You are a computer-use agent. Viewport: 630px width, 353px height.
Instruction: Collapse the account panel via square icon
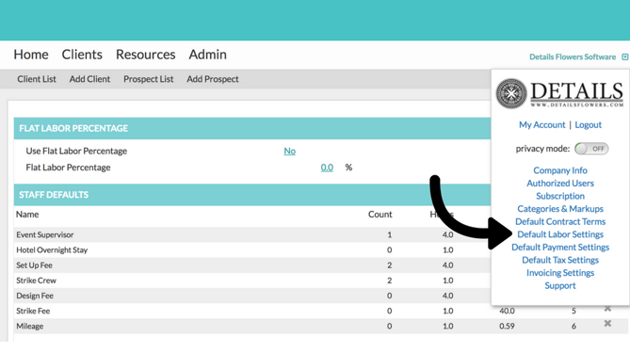pyautogui.click(x=624, y=57)
